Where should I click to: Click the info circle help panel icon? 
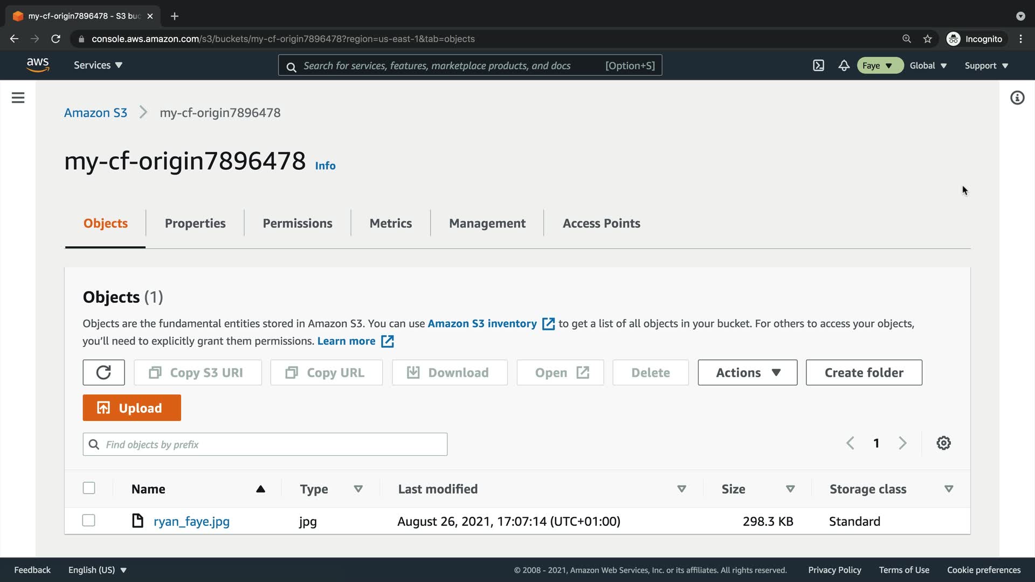coord(1017,98)
